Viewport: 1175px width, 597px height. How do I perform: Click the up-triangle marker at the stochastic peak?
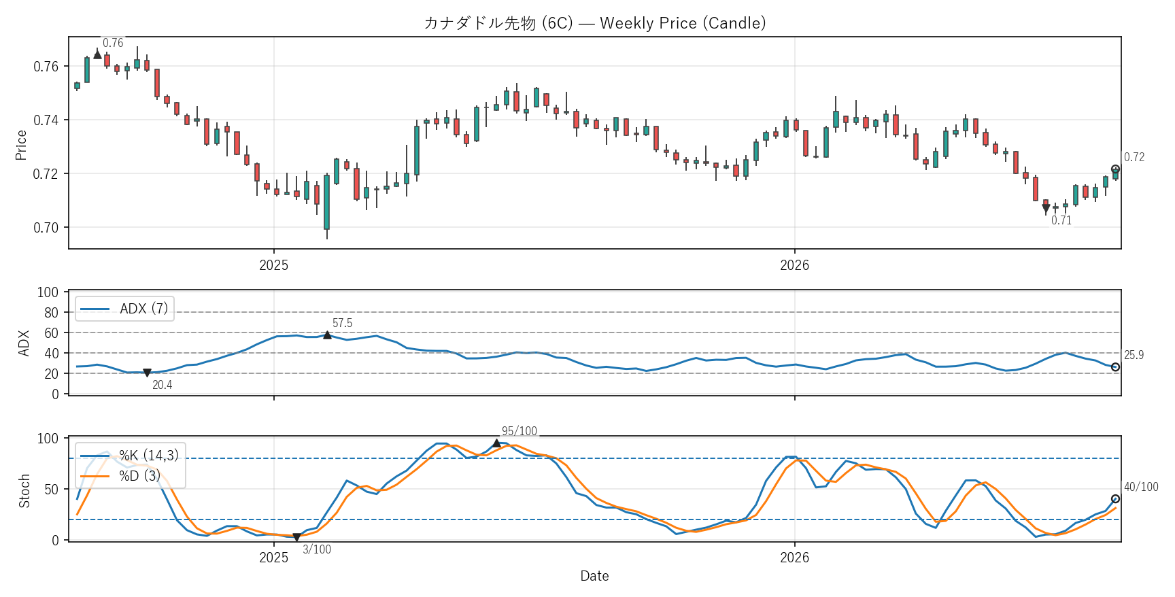(x=496, y=443)
